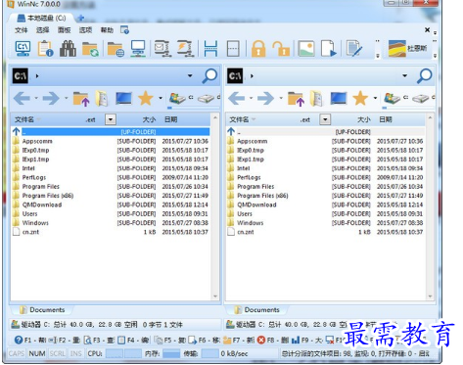Open the favorites star in left panel
The height and width of the screenshot is (365, 463).
[x=146, y=98]
